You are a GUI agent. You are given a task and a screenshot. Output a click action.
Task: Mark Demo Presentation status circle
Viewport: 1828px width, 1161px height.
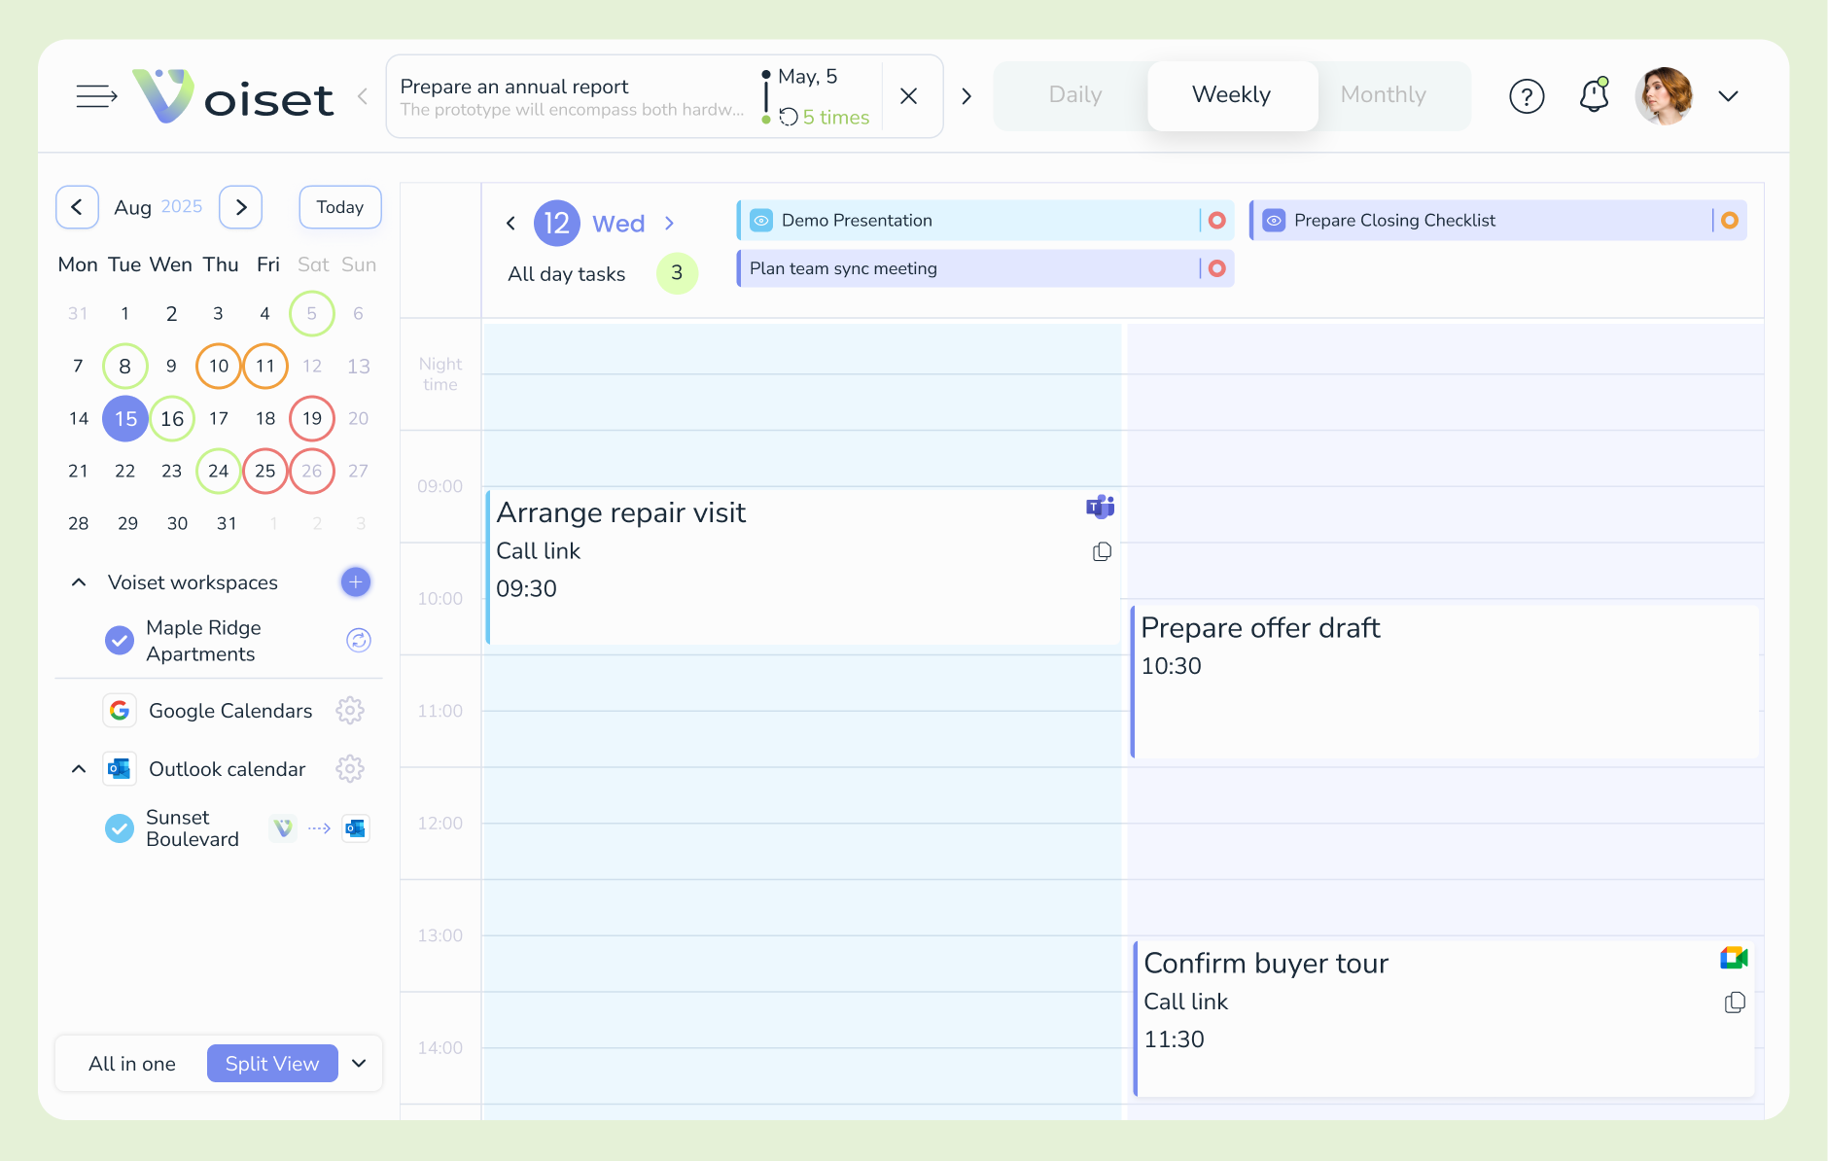[1216, 221]
